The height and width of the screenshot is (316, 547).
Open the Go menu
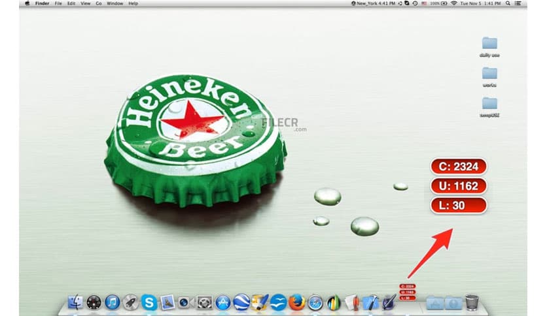click(99, 3)
